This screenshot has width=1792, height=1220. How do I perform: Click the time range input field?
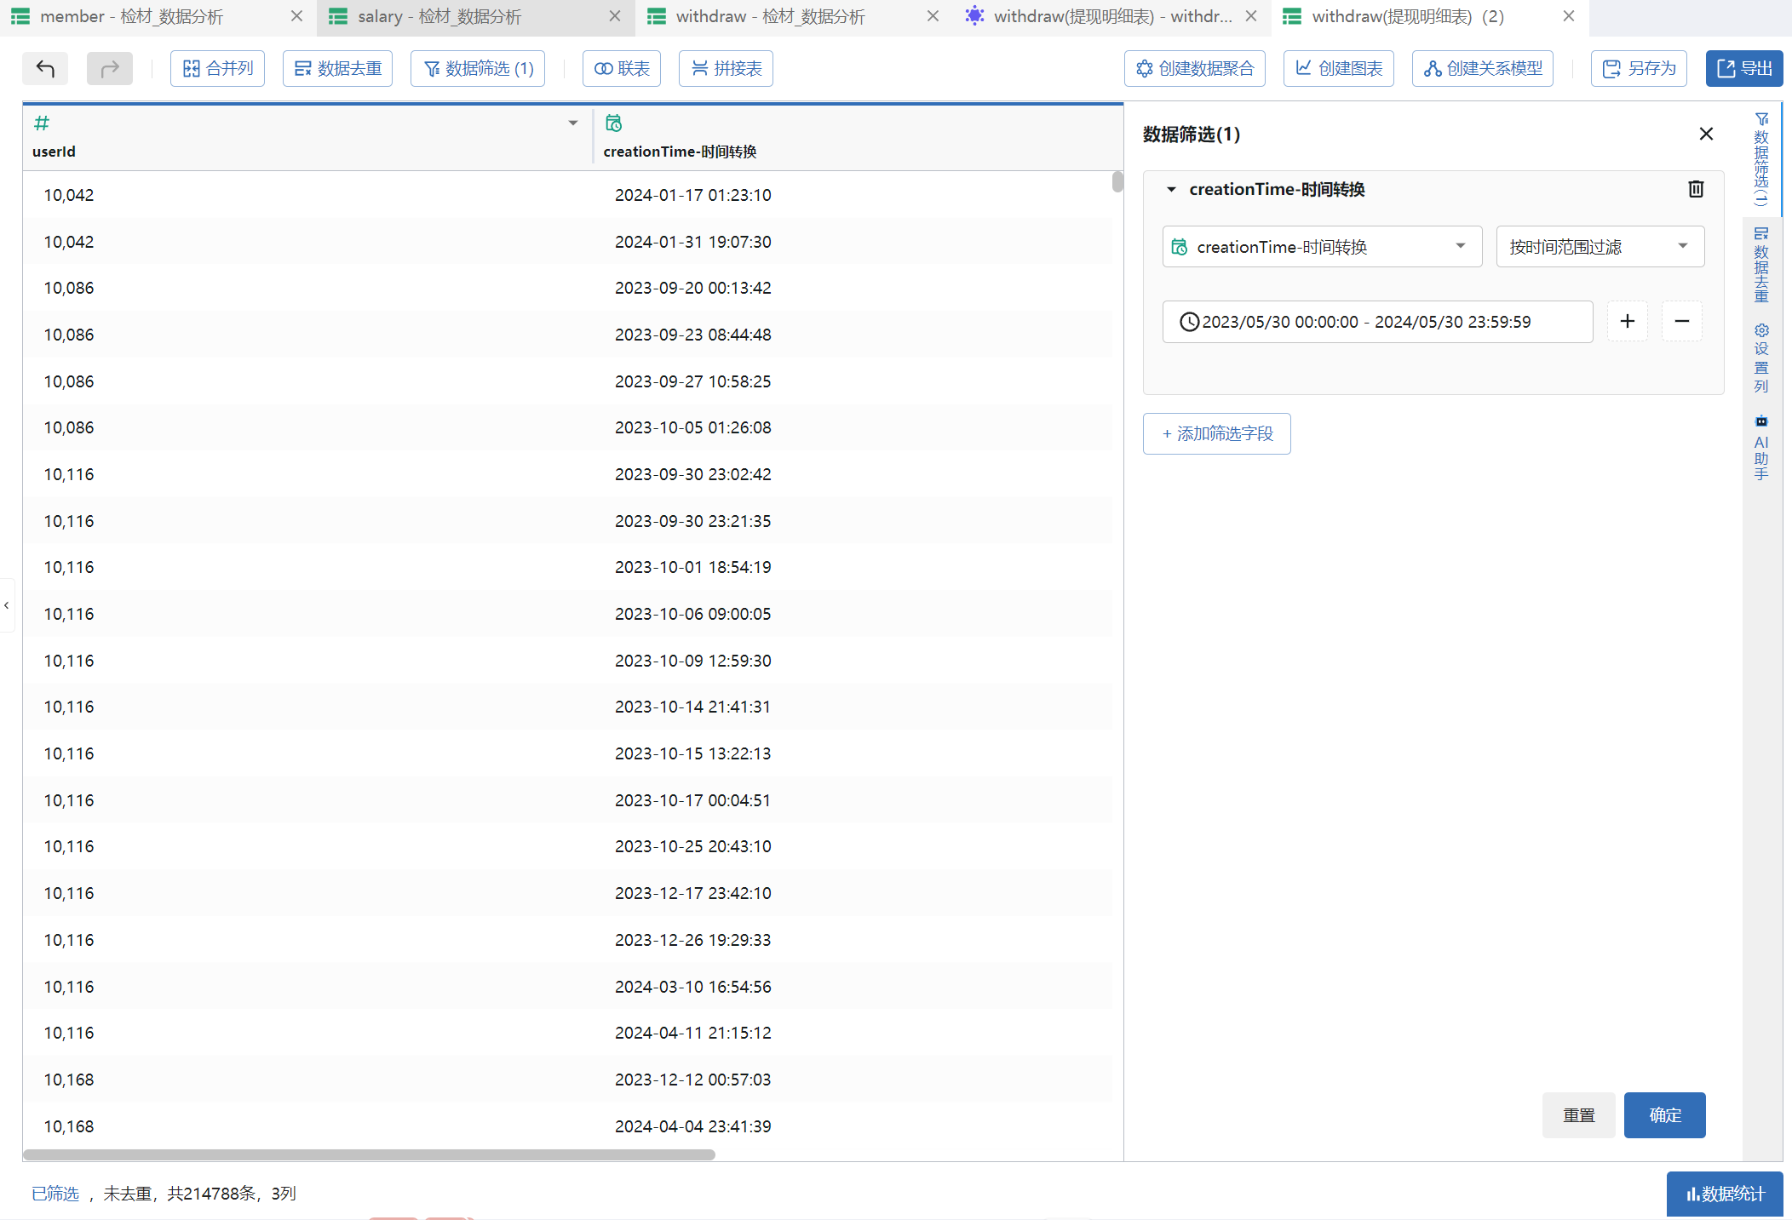point(1376,322)
